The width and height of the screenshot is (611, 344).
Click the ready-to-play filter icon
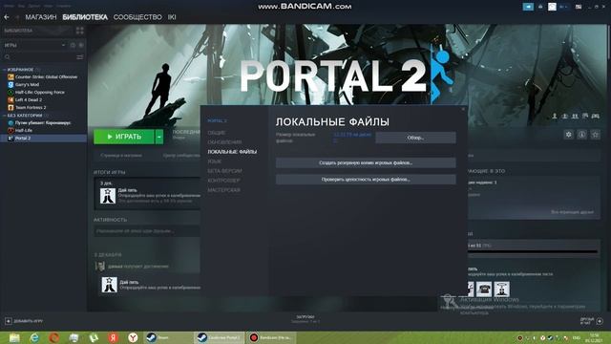(x=81, y=45)
